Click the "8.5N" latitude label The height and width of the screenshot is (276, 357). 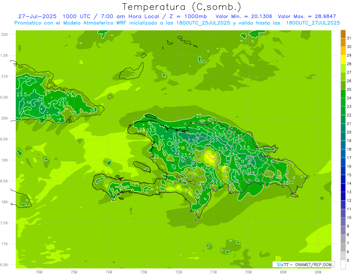[4, 181]
